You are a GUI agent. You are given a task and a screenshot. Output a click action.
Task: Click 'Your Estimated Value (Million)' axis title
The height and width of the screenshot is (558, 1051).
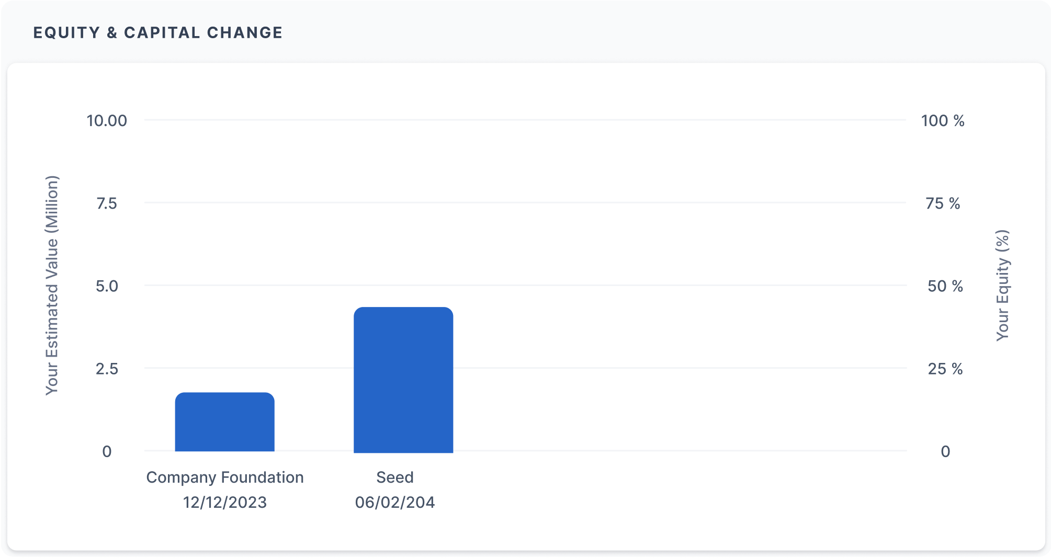(x=52, y=286)
